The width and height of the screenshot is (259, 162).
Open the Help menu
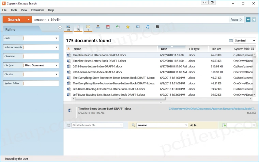click(x=51, y=10)
